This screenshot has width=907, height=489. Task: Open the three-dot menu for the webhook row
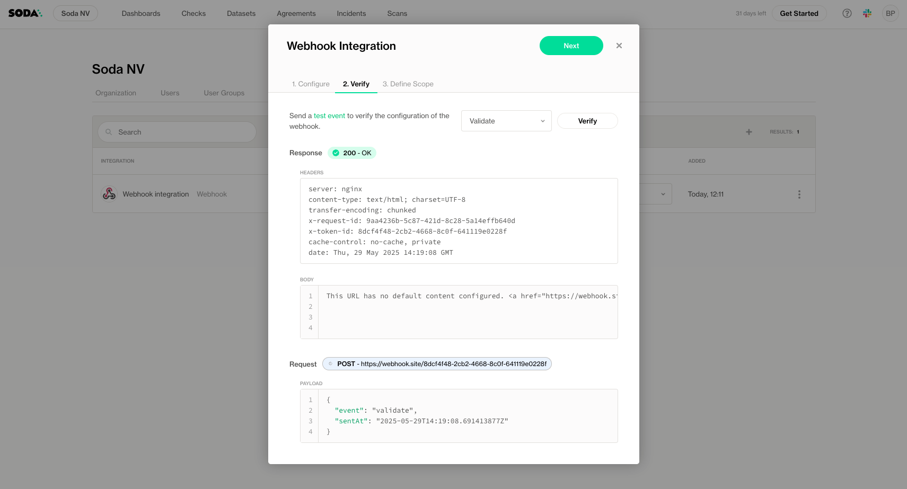click(799, 194)
